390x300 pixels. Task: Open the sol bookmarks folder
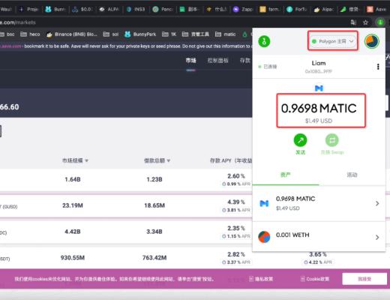(x=111, y=34)
